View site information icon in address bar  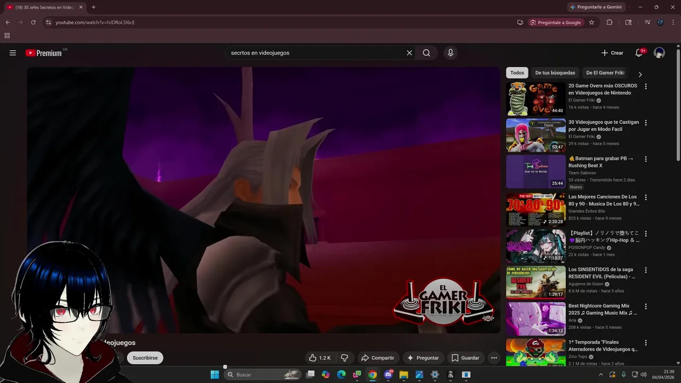[48, 22]
